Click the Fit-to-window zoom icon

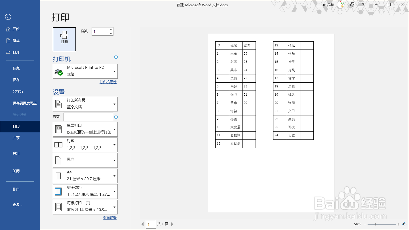click(x=404, y=224)
